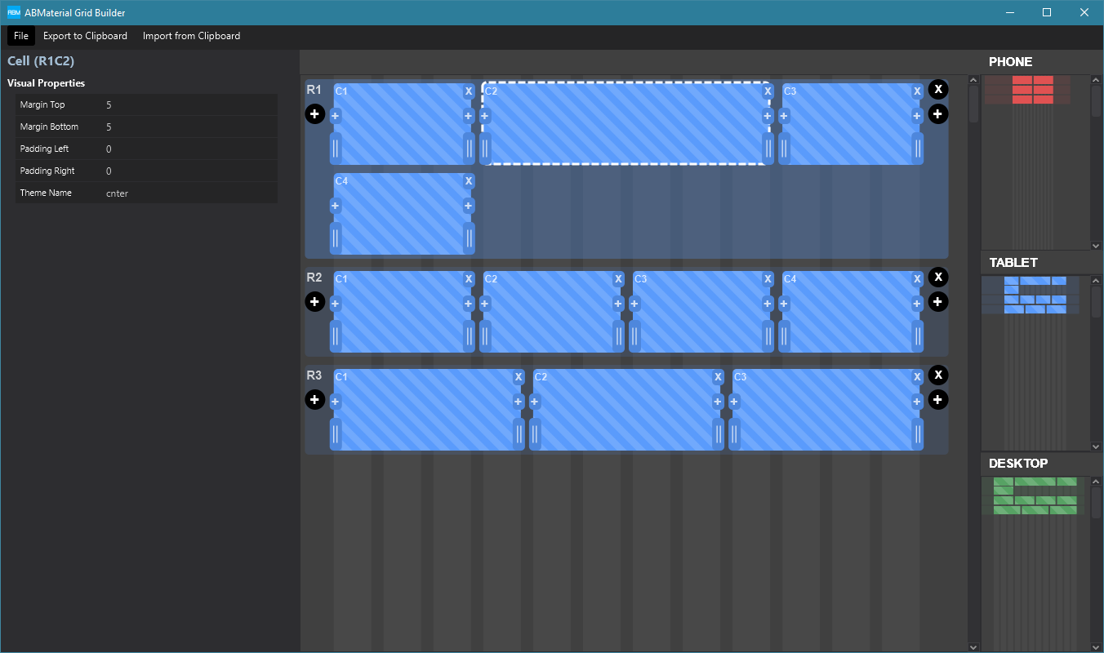Click Export to Clipboard in the menu bar
The height and width of the screenshot is (653, 1104).
[85, 36]
